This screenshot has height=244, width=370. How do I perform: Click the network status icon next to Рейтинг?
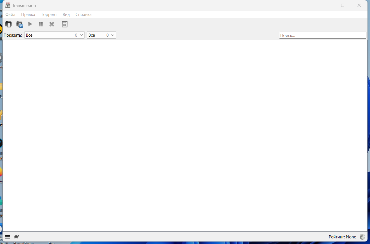[362, 237]
